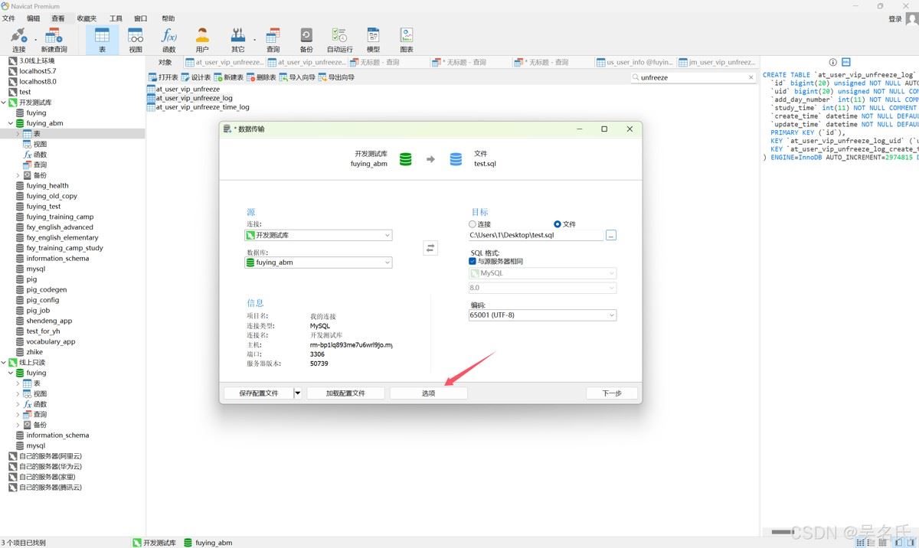Select the 连接 radio button under 目标
The width and height of the screenshot is (919, 548).
473,224
